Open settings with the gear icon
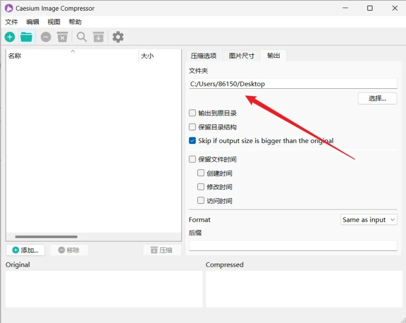 pyautogui.click(x=118, y=37)
